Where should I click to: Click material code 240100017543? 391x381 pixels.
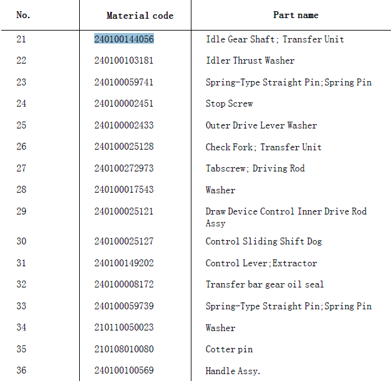(124, 190)
